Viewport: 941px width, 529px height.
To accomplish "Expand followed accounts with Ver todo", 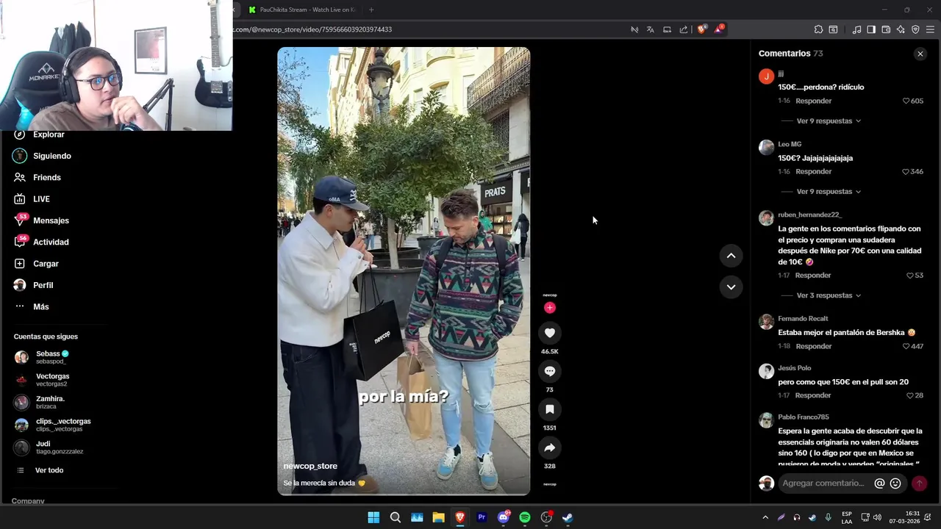I will point(49,470).
